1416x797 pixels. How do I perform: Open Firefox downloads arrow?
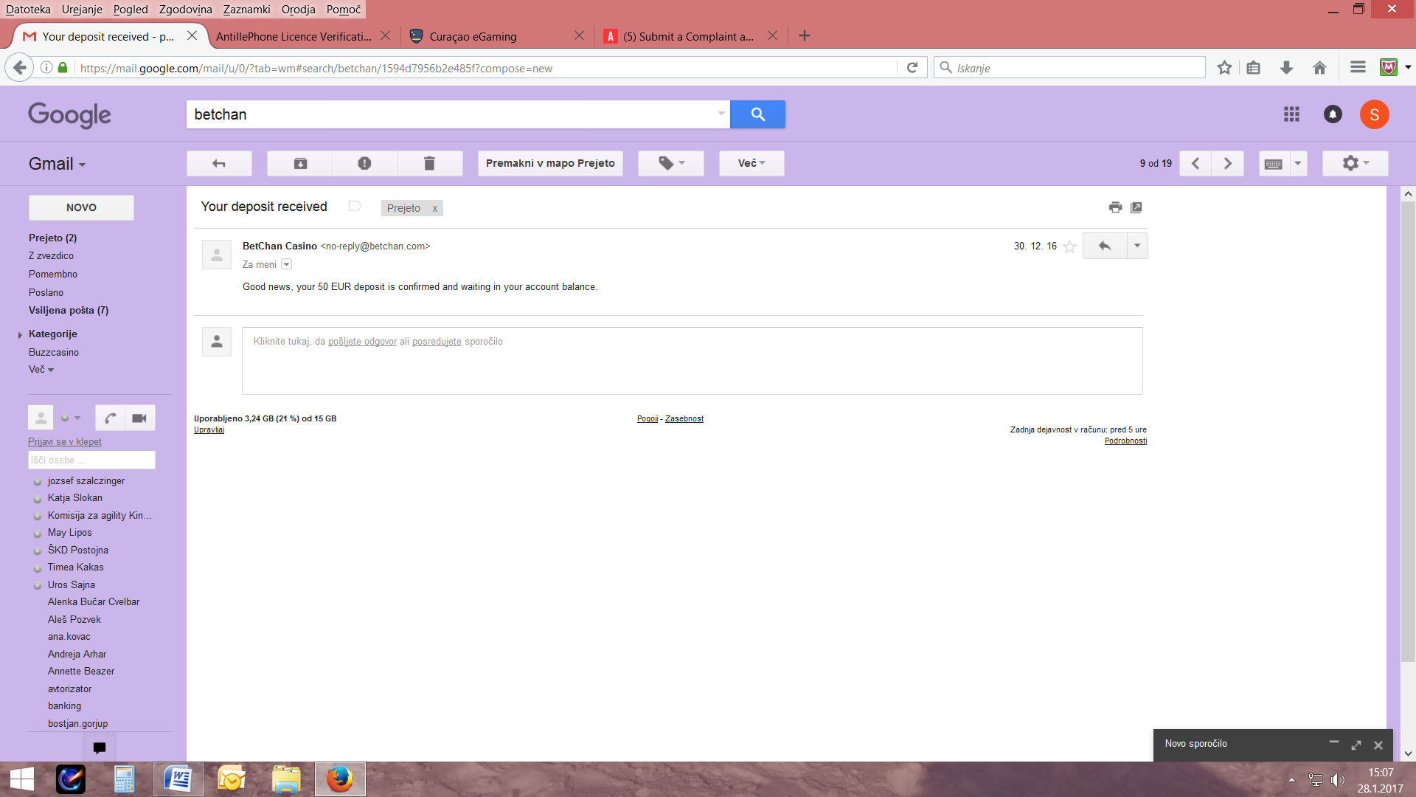(1286, 68)
